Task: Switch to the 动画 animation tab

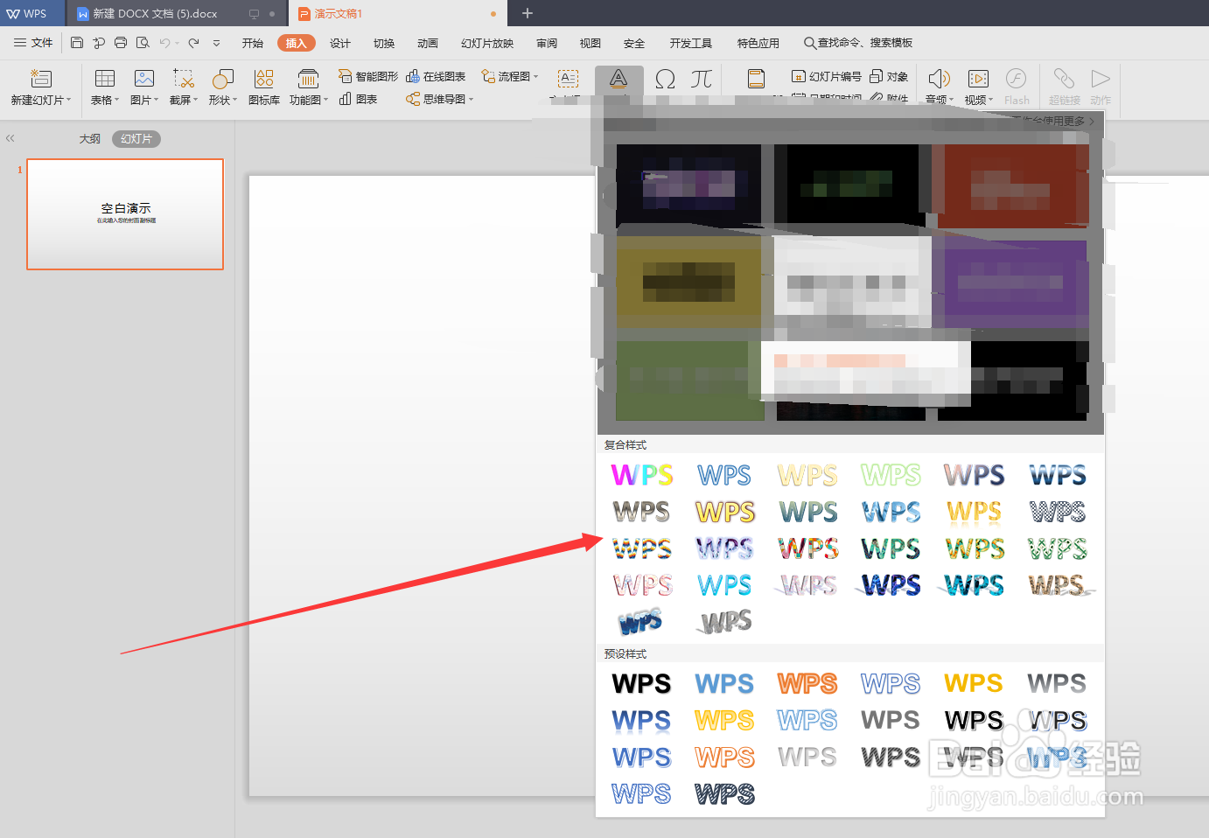Action: pyautogui.click(x=428, y=43)
